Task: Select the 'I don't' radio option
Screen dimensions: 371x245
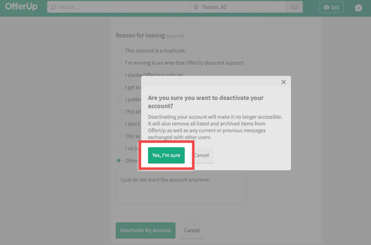Action: click(119, 124)
